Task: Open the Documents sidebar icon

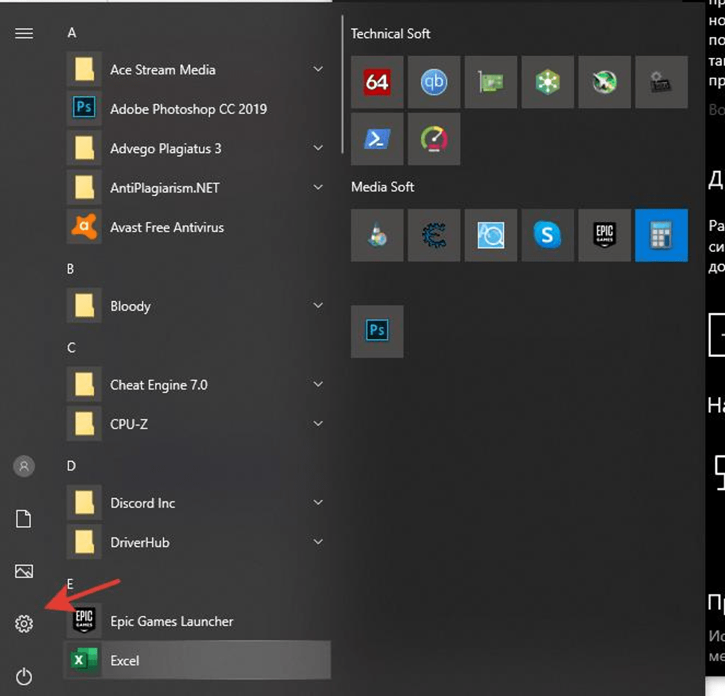Action: tap(24, 519)
